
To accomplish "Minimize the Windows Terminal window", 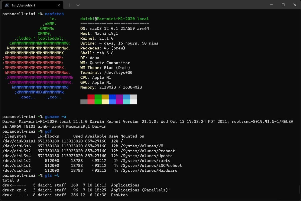I will click(x=271, y=5).
